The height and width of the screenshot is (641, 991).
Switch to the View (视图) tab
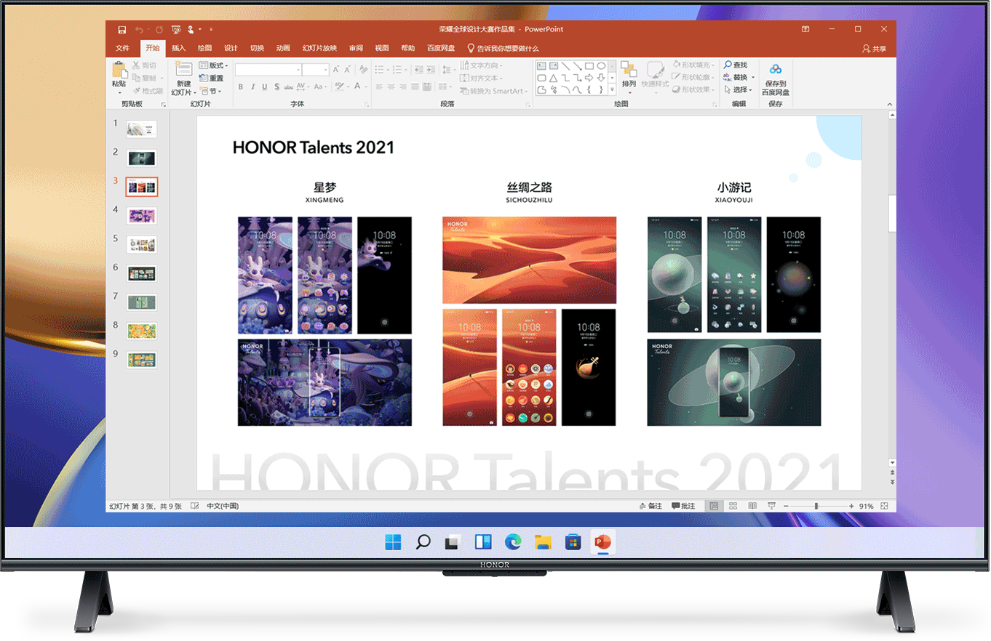382,48
